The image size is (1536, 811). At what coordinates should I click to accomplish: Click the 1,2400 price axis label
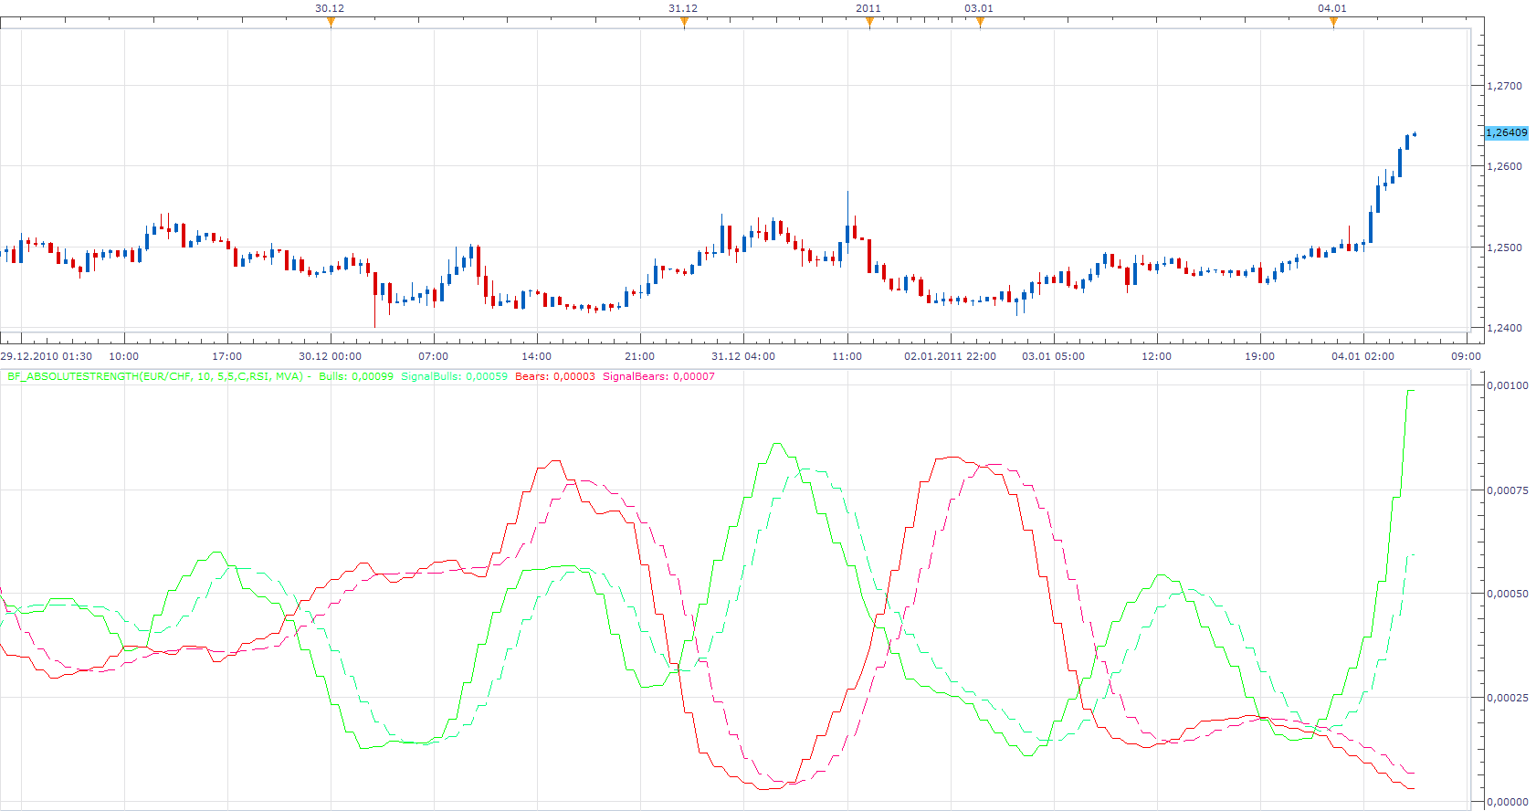point(1504,328)
